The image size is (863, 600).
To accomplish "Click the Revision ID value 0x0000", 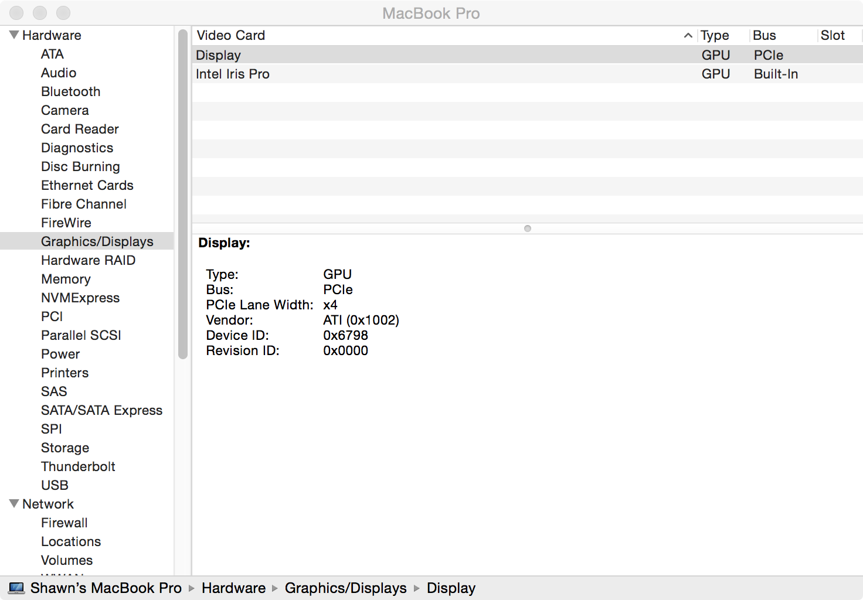I will (345, 350).
